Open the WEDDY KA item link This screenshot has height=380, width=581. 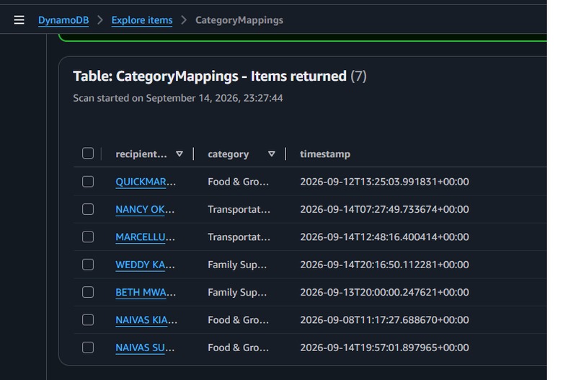point(146,265)
